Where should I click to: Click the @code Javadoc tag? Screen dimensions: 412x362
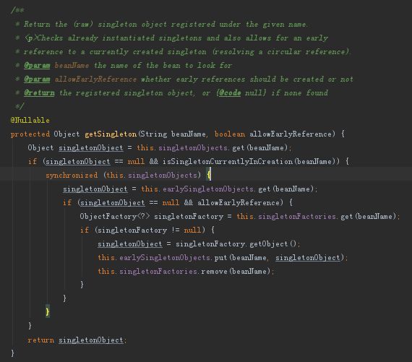[x=230, y=92]
